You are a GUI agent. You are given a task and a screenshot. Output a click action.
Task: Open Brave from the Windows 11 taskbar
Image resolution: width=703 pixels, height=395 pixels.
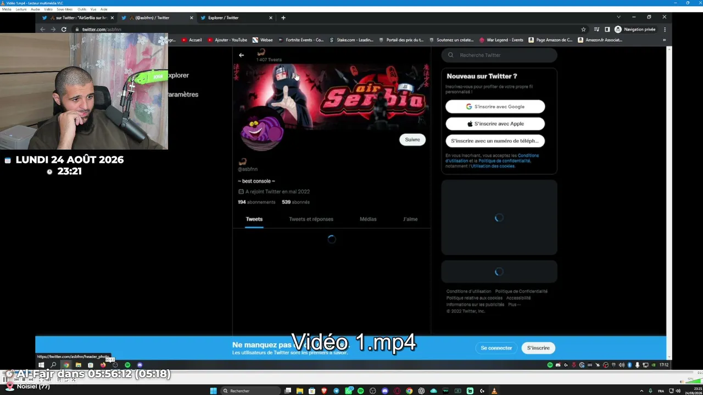click(324, 391)
